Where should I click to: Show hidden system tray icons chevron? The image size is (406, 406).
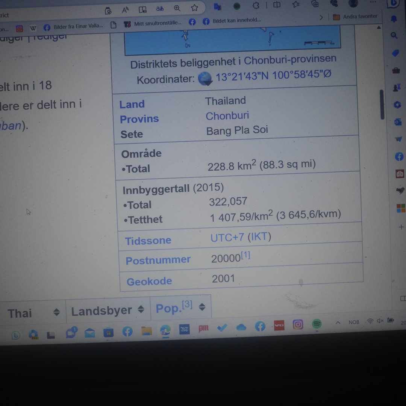[338, 323]
